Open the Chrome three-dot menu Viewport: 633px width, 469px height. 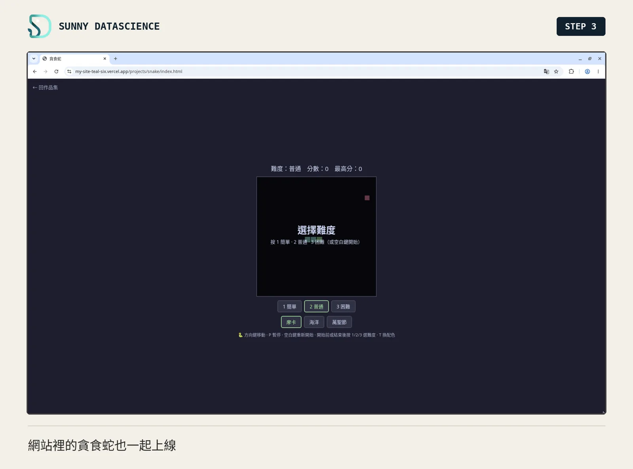coord(598,72)
